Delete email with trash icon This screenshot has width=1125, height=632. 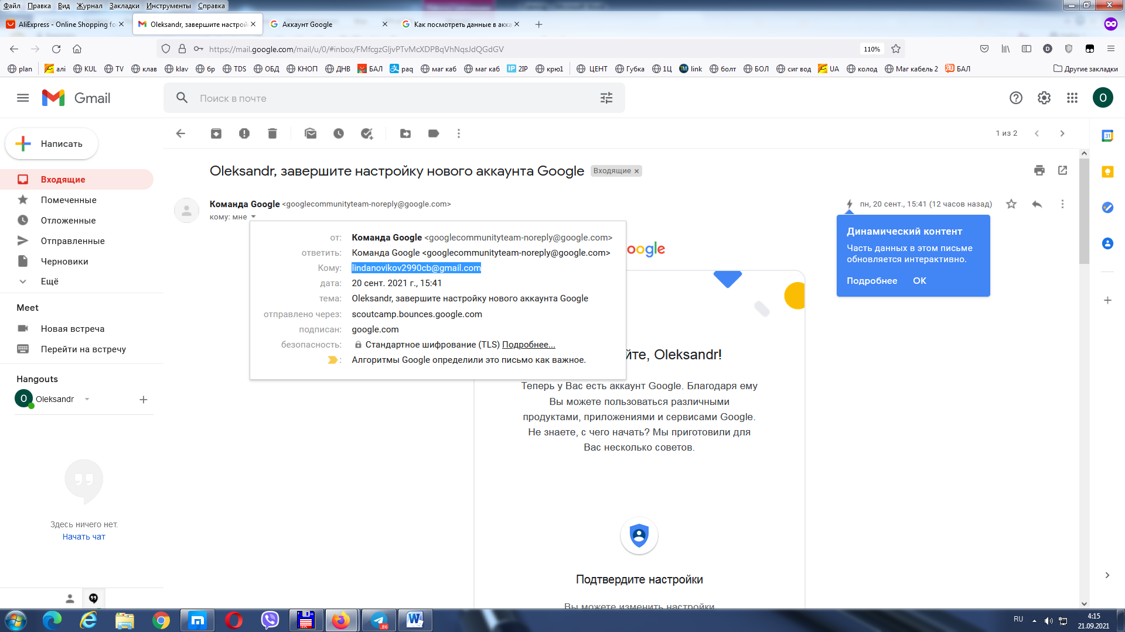pyautogui.click(x=272, y=133)
